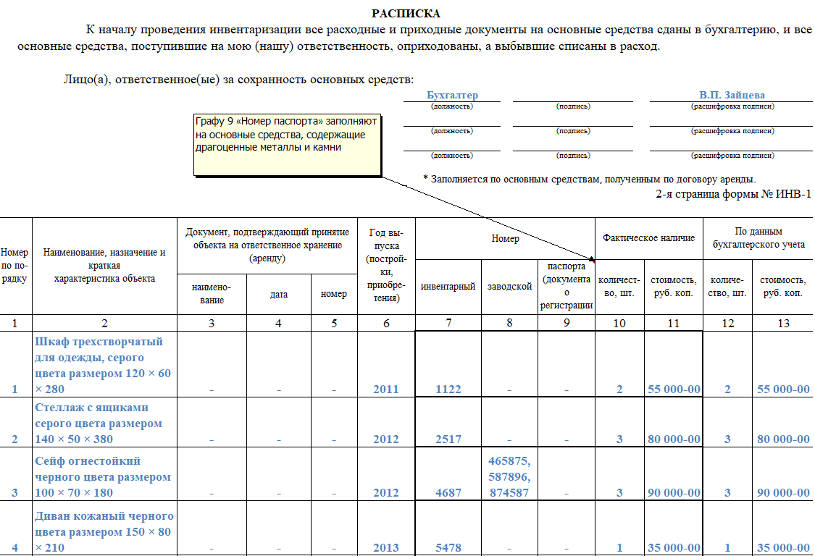Click the yellow note about Графа 9

tap(287, 145)
